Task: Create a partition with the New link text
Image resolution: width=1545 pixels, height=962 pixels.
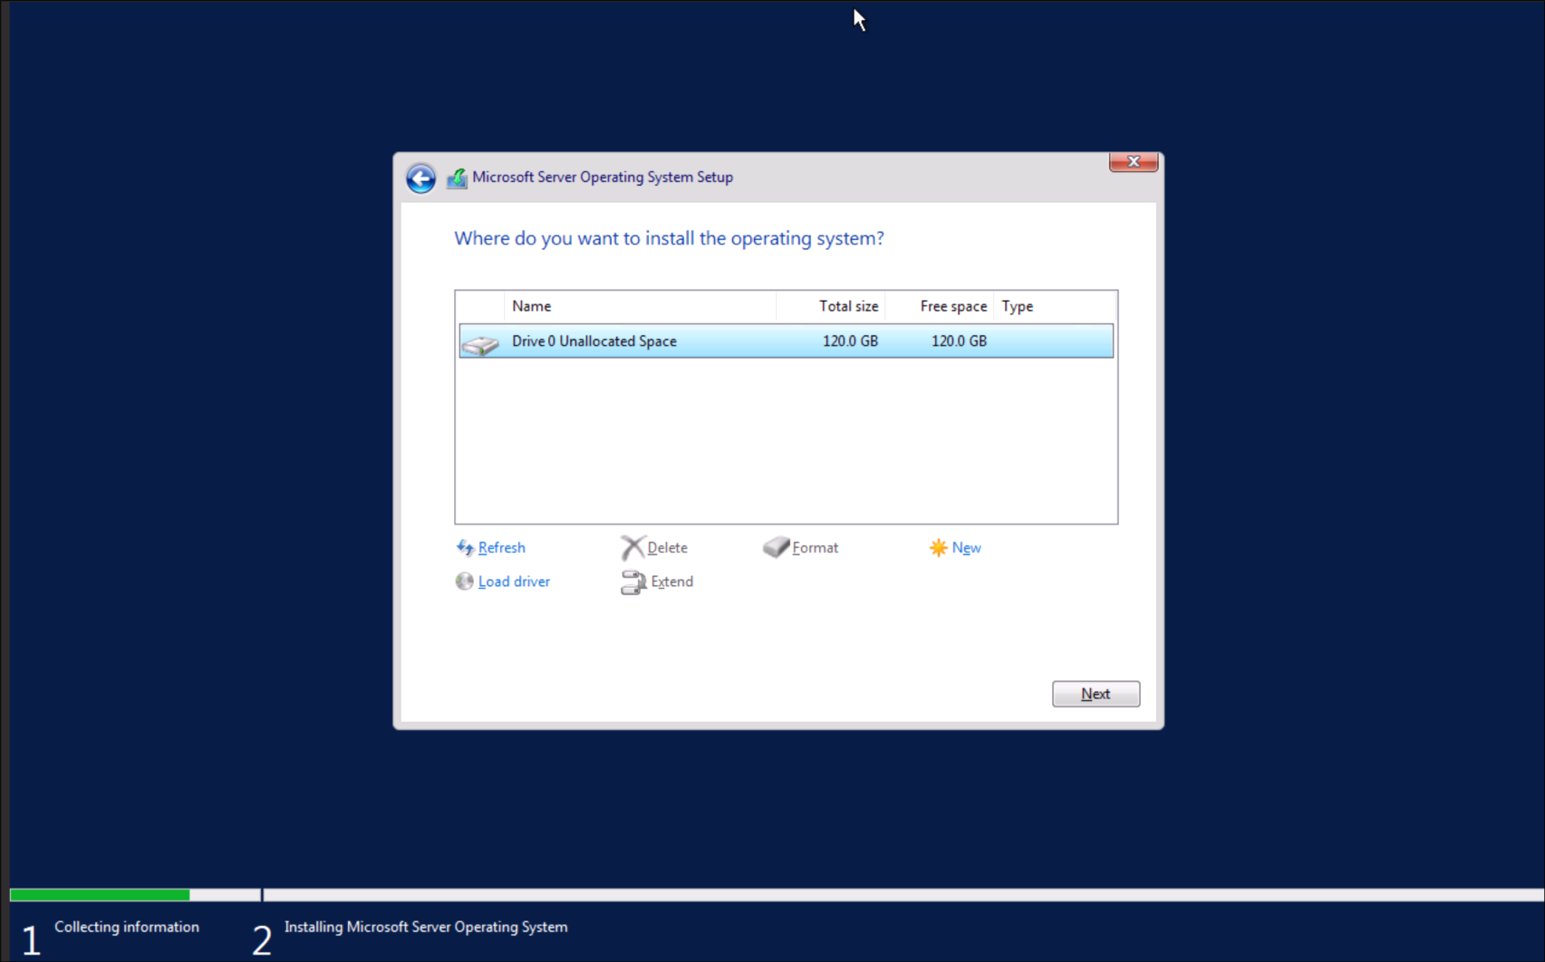Action: click(x=966, y=548)
